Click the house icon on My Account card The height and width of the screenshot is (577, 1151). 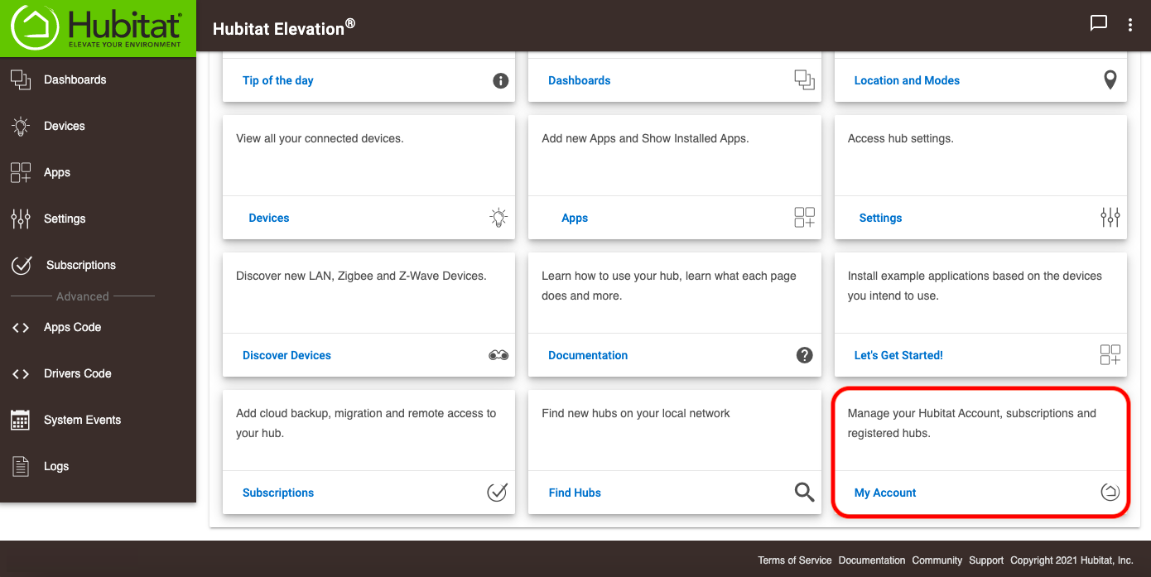(1110, 493)
